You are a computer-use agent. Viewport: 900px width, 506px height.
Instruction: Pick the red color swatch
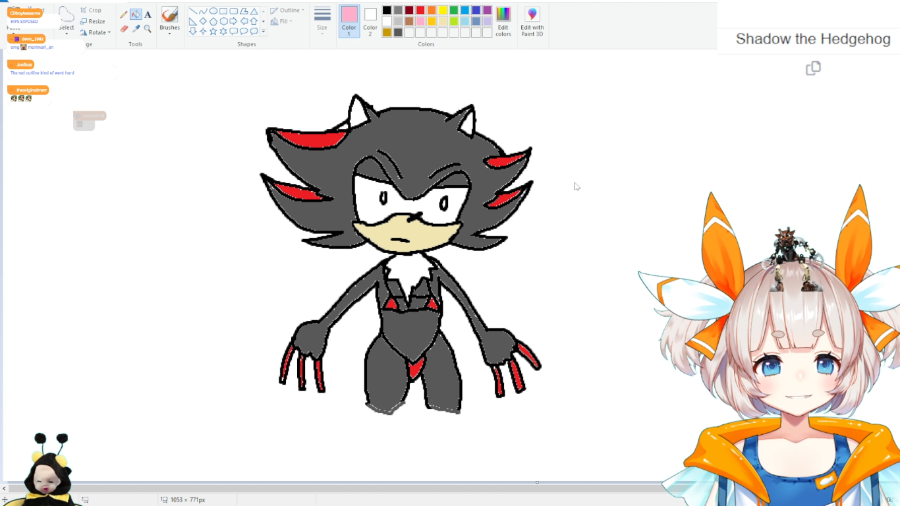click(x=420, y=10)
